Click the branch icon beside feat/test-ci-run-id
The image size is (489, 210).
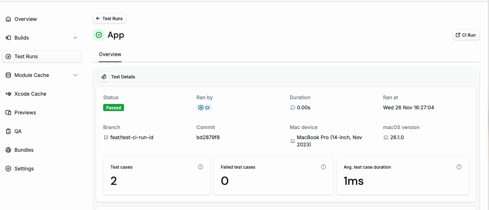pyautogui.click(x=106, y=137)
